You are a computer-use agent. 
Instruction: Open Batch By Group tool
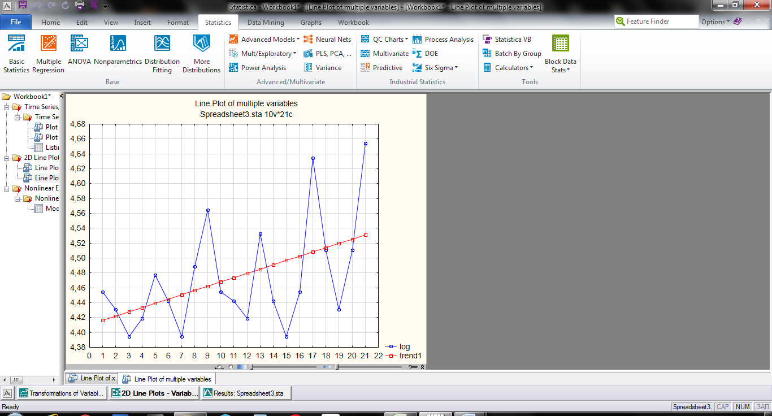(x=512, y=54)
